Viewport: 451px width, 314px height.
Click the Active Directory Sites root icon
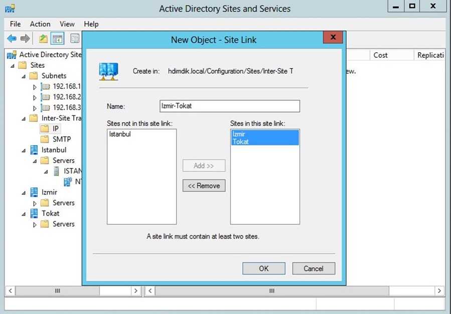(x=12, y=55)
